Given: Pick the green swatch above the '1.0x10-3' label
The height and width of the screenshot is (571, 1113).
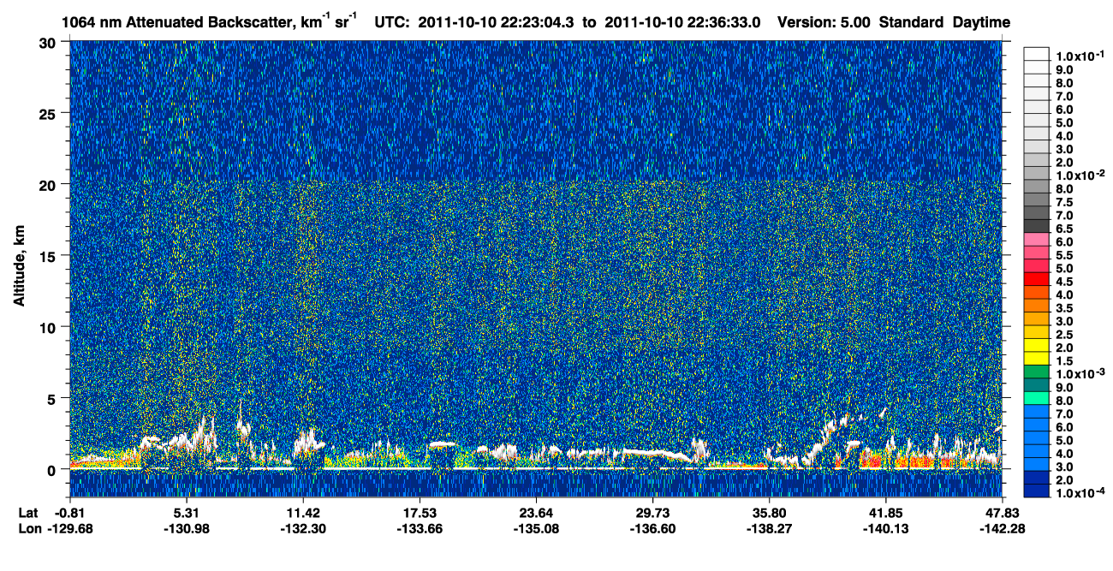Looking at the screenshot, I should click(1037, 372).
